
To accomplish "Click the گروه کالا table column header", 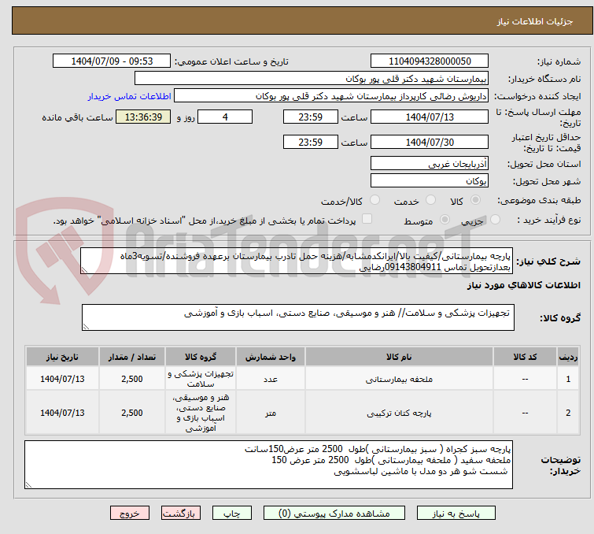I will click(x=201, y=357).
